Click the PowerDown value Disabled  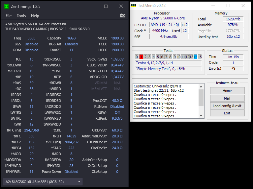pos(71,172)
